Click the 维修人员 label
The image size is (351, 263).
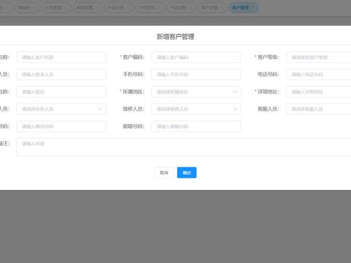click(x=134, y=109)
